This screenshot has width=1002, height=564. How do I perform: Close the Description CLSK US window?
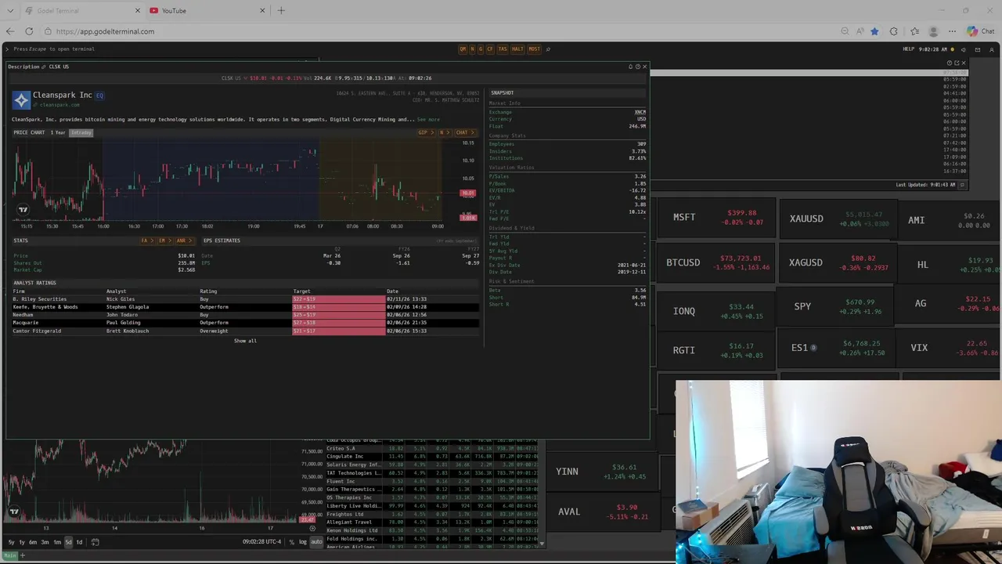tap(645, 67)
